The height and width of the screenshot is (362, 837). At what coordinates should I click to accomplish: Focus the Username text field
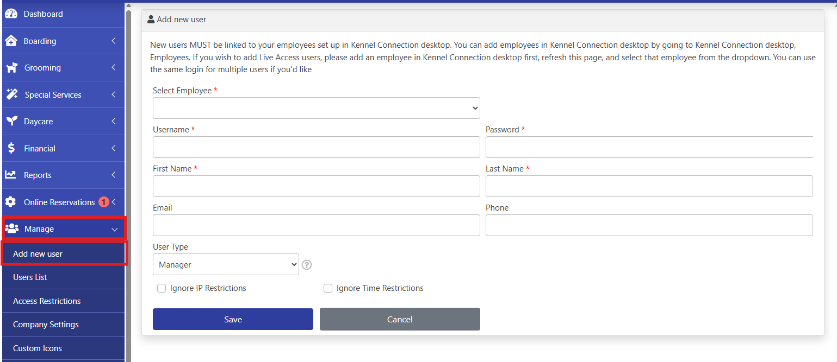pyautogui.click(x=316, y=147)
